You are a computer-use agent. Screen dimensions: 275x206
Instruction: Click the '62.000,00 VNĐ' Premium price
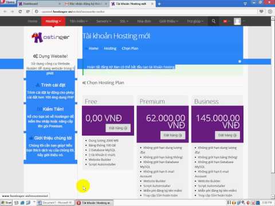coord(166,121)
